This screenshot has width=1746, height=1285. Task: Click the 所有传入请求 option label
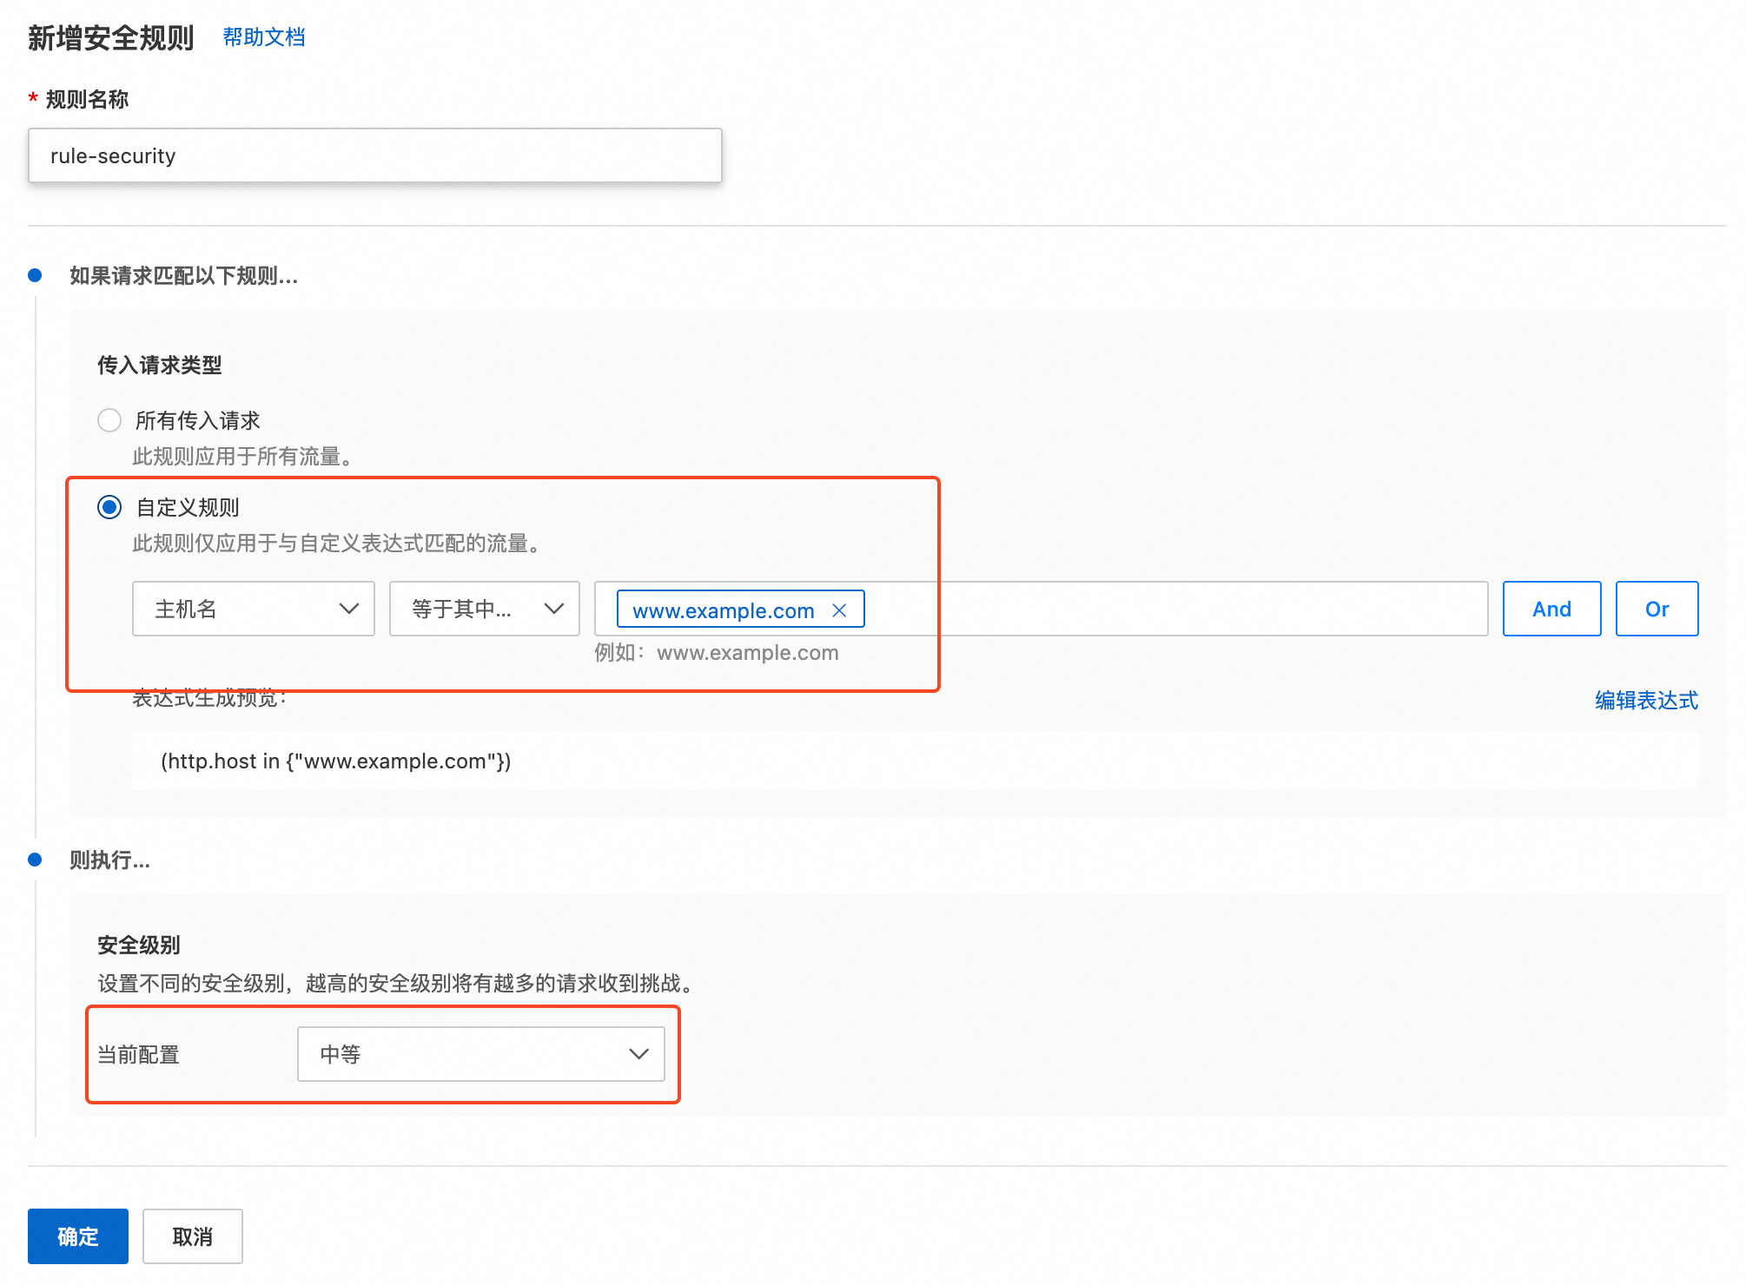tap(198, 420)
